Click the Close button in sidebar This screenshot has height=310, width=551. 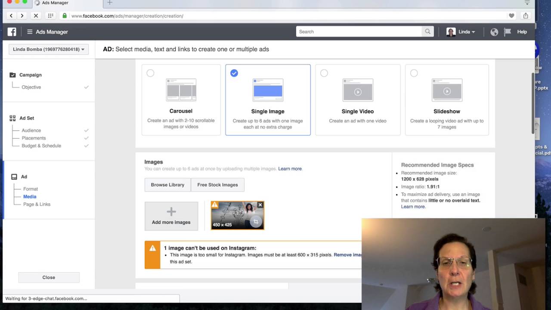point(49,277)
